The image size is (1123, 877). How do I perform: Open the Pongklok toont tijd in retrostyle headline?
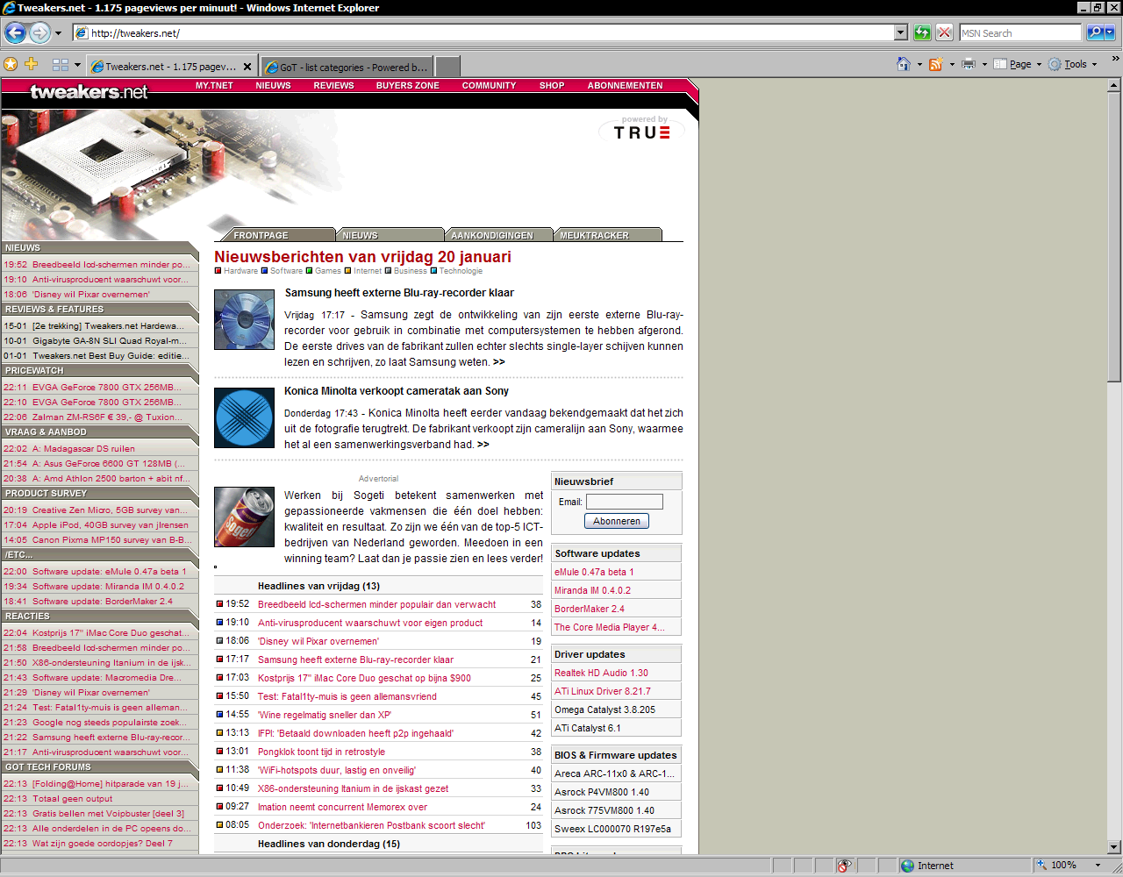tap(321, 752)
